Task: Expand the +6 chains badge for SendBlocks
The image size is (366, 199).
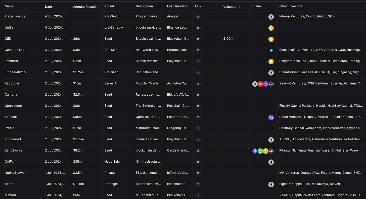Action: (271, 151)
